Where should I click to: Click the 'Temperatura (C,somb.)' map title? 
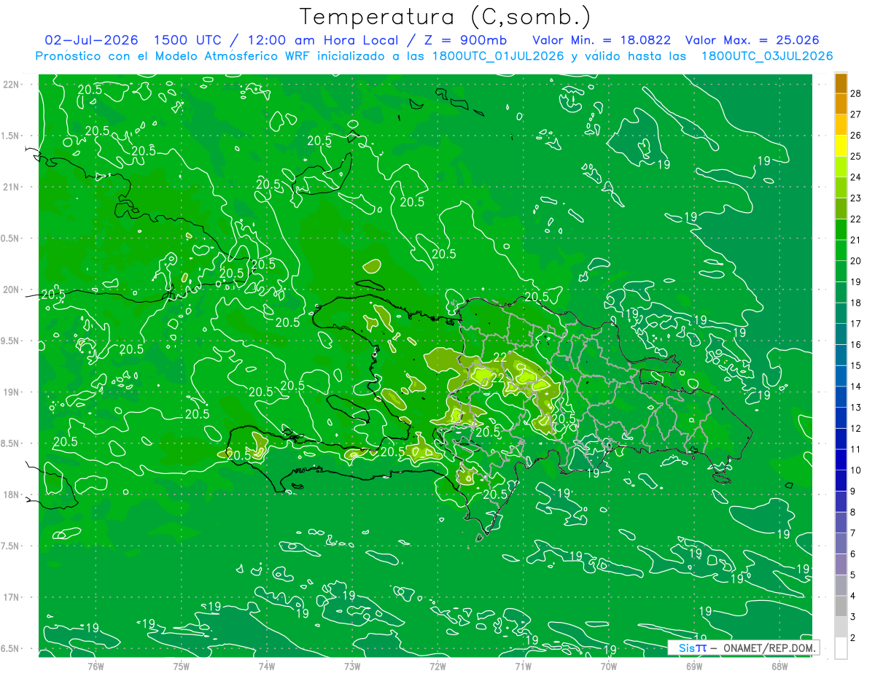(x=445, y=18)
